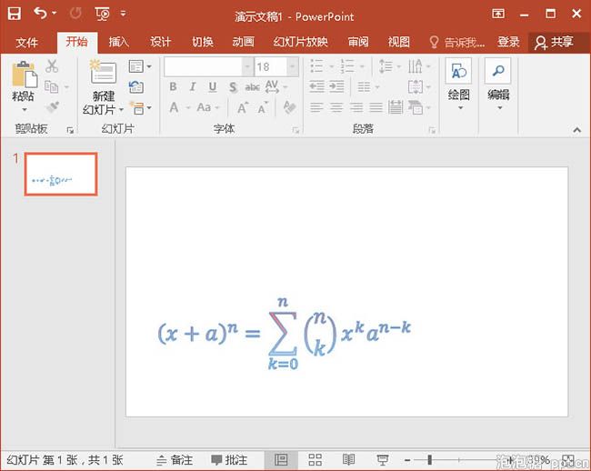The image size is (591, 471).
Task: Switch to the 视图 ribbon tab
Action: point(399,42)
